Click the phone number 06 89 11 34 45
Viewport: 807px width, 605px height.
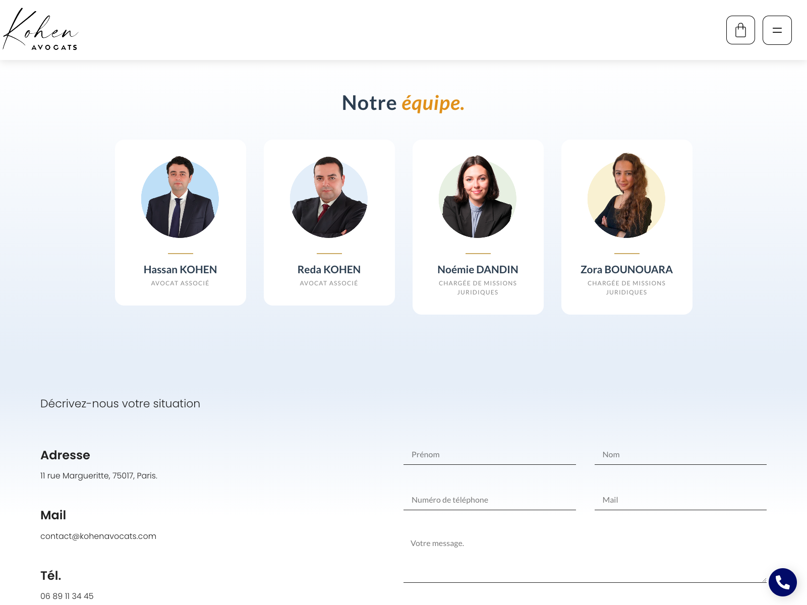point(67,596)
